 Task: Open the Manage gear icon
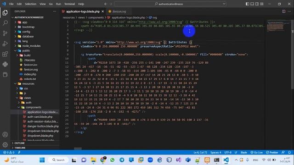click(5, 145)
